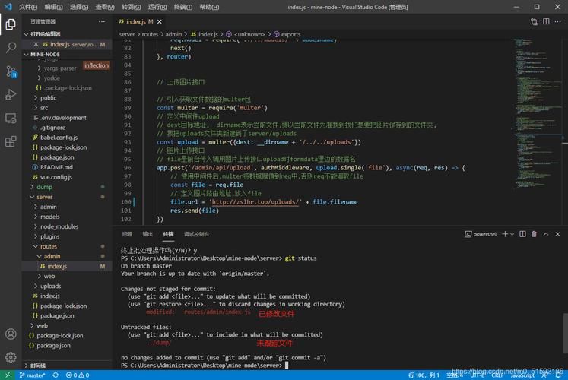
Task: Click the Accounts icon in activity bar
Action: (11, 334)
